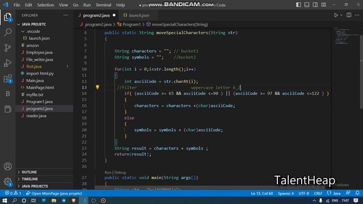Open Employee.java in explorer
Screen dimensions: 363x204
point(39,52)
